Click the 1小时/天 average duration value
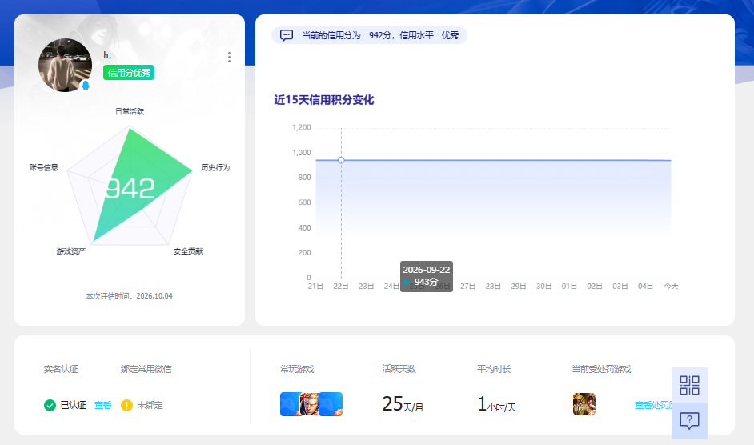Screen dimensions: 754x445 (497, 404)
